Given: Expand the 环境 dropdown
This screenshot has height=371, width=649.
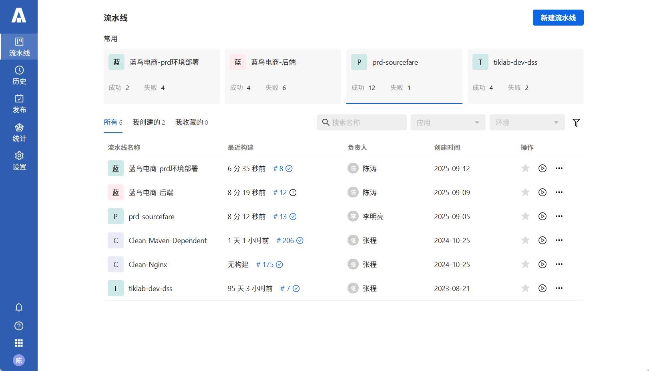Looking at the screenshot, I should [x=527, y=122].
